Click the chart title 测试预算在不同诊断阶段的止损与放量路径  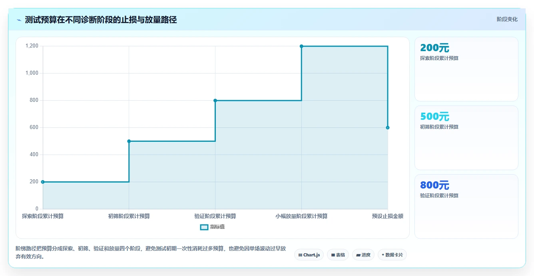[x=101, y=20]
